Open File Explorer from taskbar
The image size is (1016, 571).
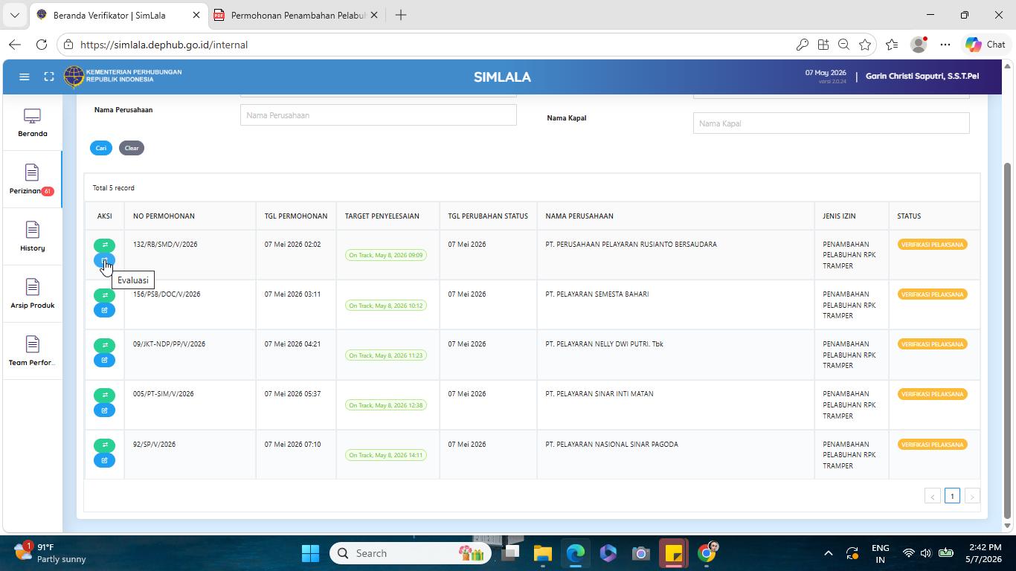[542, 553]
